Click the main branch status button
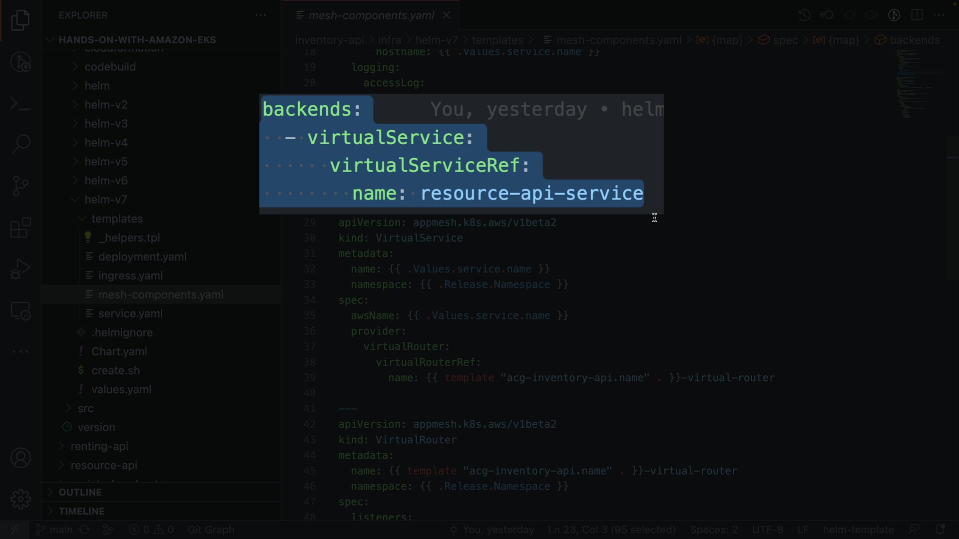Screen dimensions: 959x539 point(55,530)
